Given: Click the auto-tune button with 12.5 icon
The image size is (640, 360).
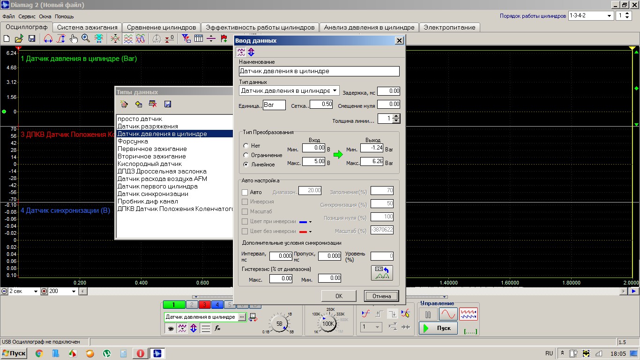Looking at the screenshot, I should (382, 273).
